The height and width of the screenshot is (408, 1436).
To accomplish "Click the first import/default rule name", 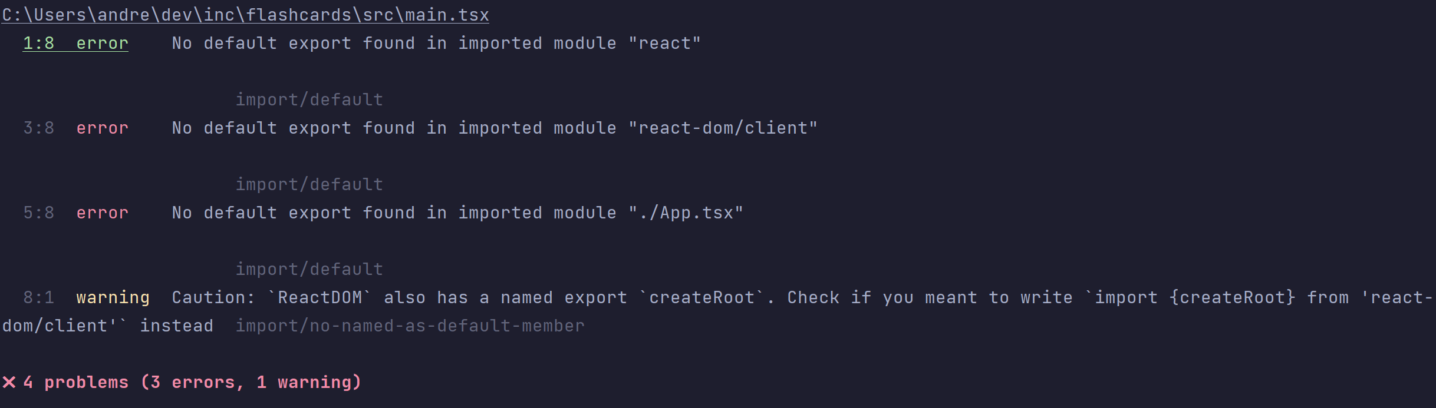I will pos(309,99).
